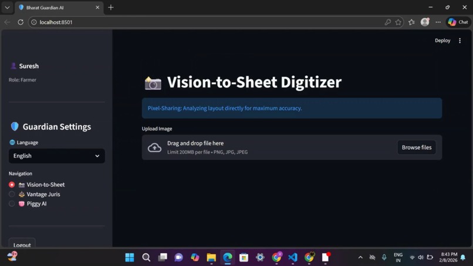Open the notifications bell icon
Screen dimensions: 473x266
point(463,257)
